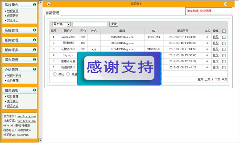Toggle the 会员管理 panel green icon
The width and height of the screenshot is (239, 143).
(x=35, y=69)
